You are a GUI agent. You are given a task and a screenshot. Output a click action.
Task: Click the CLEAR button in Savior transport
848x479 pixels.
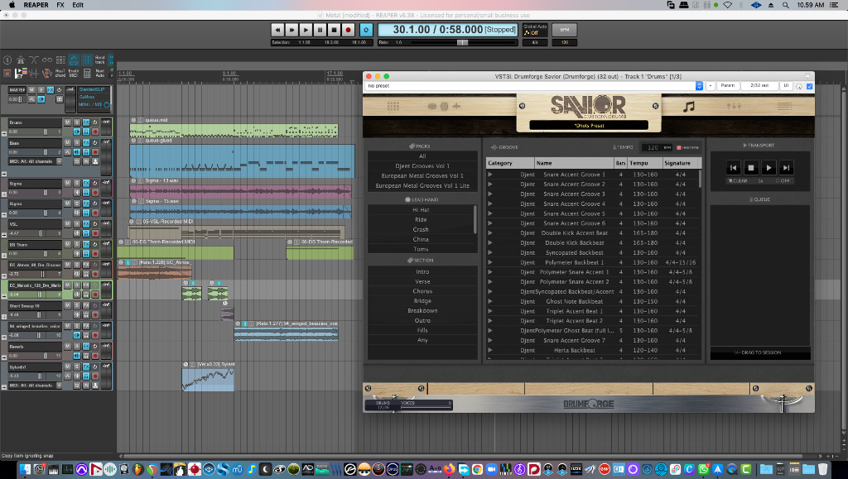(x=738, y=181)
